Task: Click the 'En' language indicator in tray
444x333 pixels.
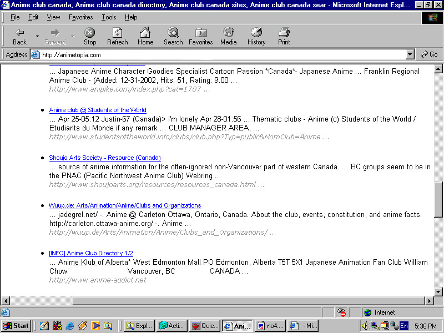Action: tap(404, 326)
